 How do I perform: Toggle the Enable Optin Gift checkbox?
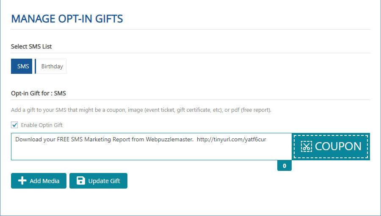click(14, 125)
